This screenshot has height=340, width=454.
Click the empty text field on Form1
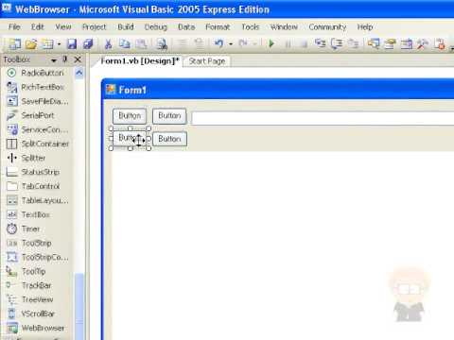323,118
